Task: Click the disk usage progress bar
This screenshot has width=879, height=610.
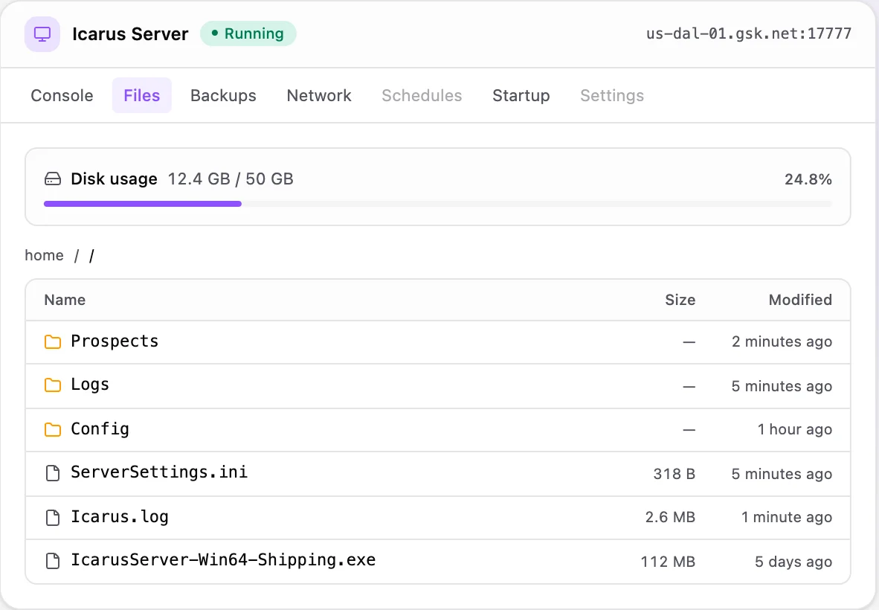Action: [x=438, y=204]
